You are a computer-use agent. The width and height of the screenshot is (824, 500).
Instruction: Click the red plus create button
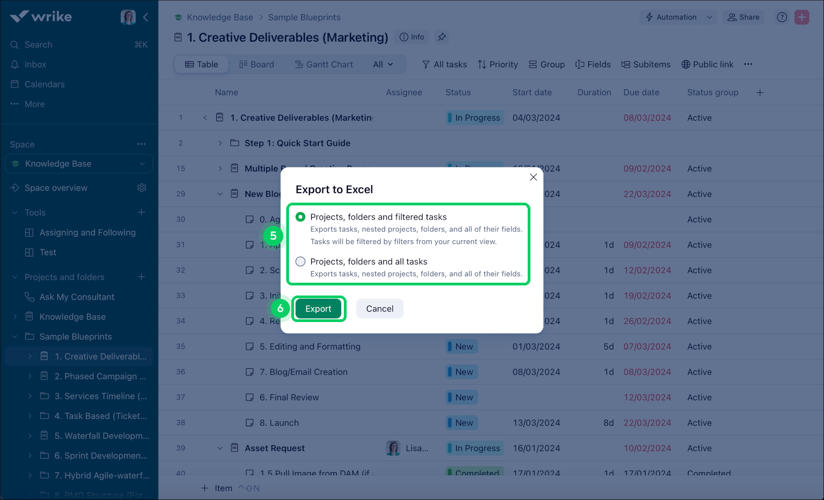[x=802, y=17]
